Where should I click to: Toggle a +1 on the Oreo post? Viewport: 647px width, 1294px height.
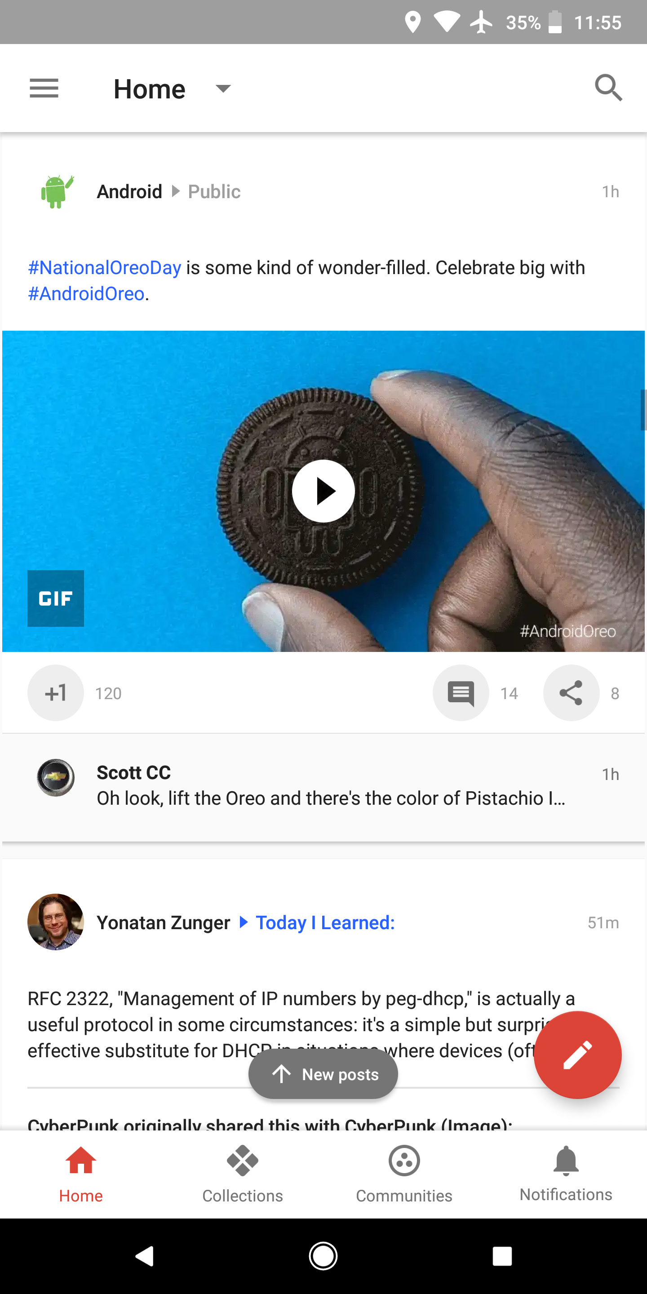(55, 693)
